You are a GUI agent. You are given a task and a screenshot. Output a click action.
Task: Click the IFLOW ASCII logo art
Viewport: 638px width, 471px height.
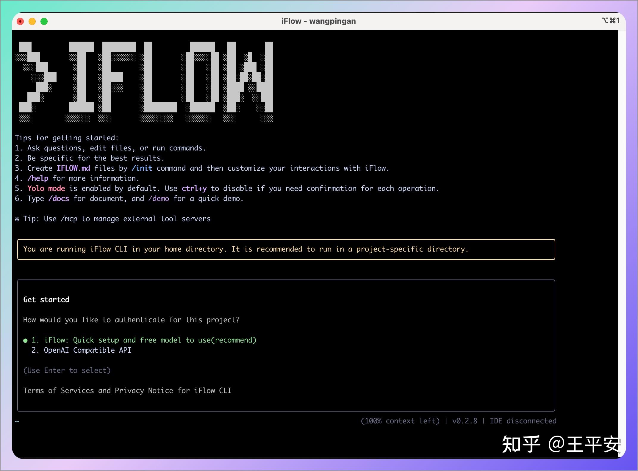coord(146,80)
